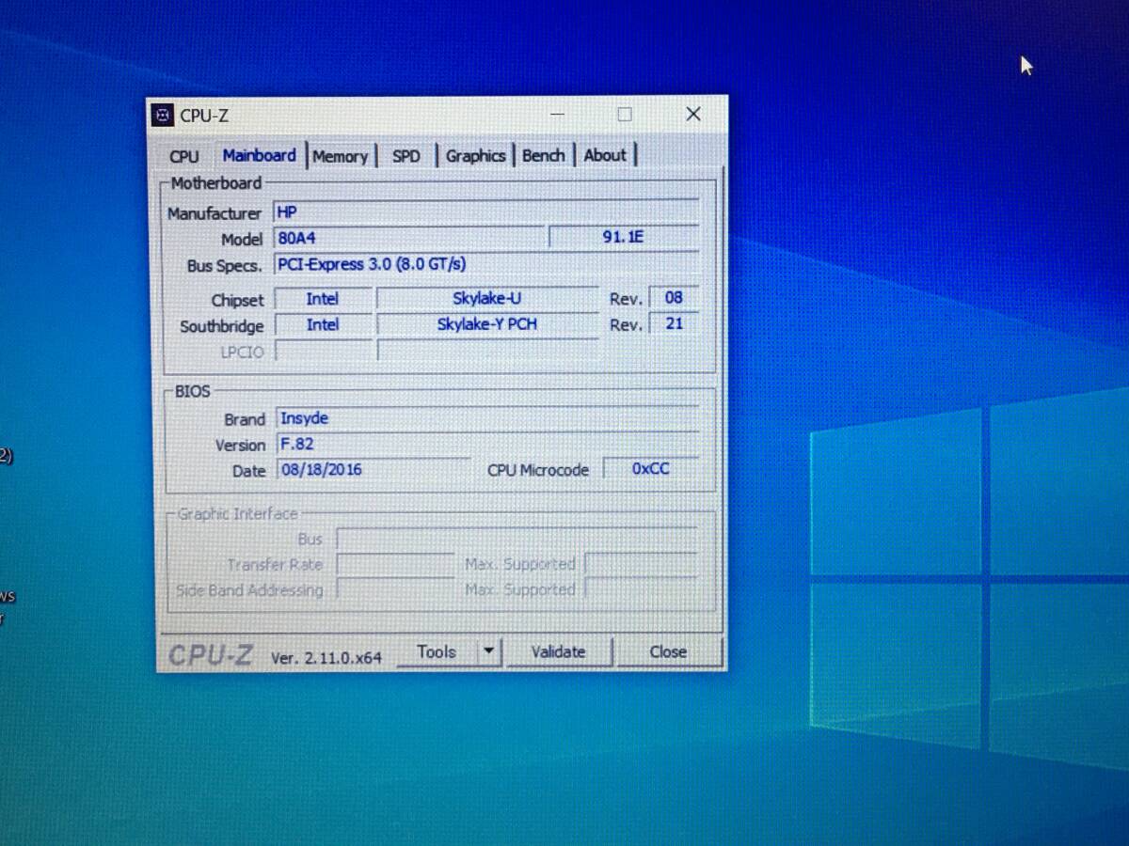
Task: Click the Manufacturer field showing HP
Action: (x=486, y=212)
